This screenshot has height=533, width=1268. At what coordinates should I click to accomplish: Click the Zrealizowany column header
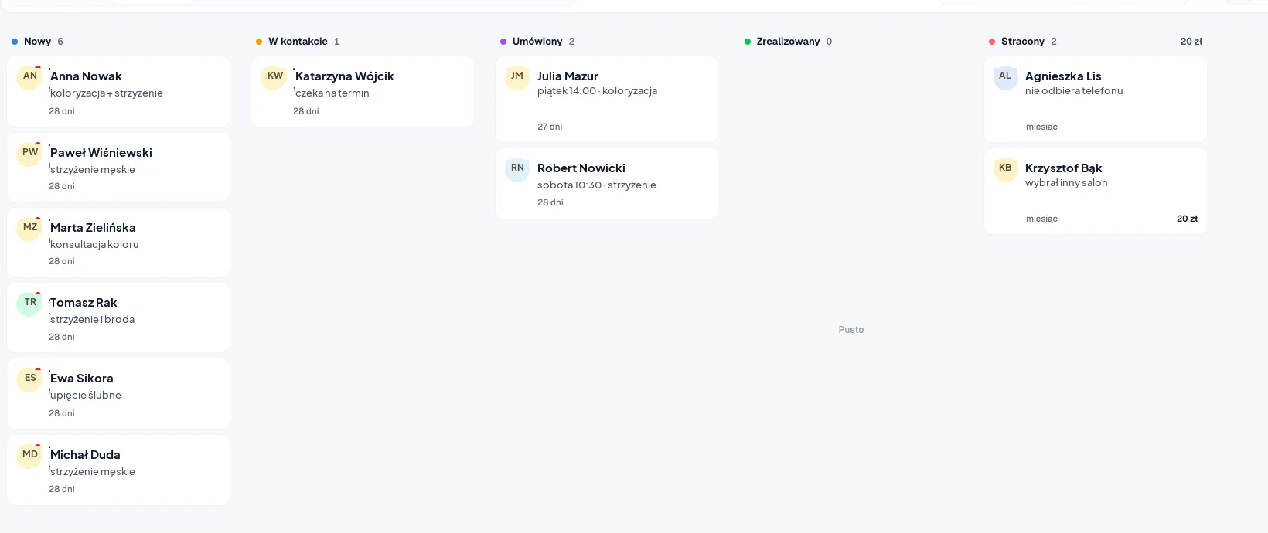pyautogui.click(x=788, y=42)
